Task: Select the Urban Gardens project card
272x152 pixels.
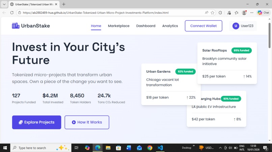Action: 171,84
